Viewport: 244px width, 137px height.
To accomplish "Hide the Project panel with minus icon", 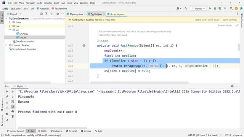I will tap(63, 14).
